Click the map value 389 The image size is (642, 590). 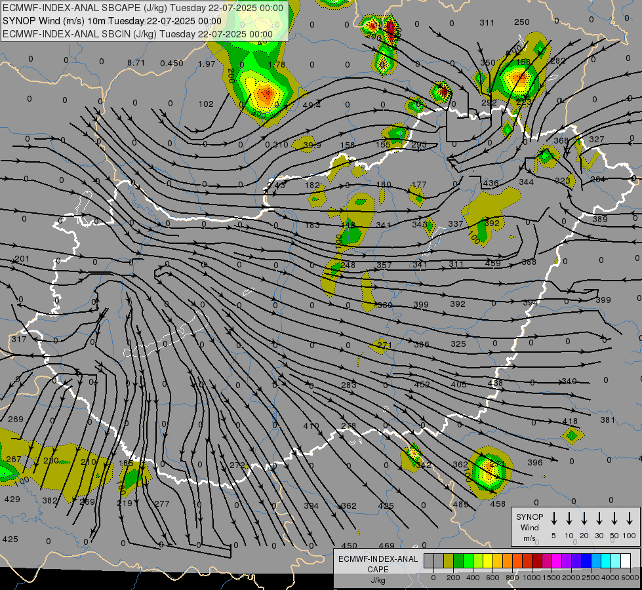coord(600,219)
